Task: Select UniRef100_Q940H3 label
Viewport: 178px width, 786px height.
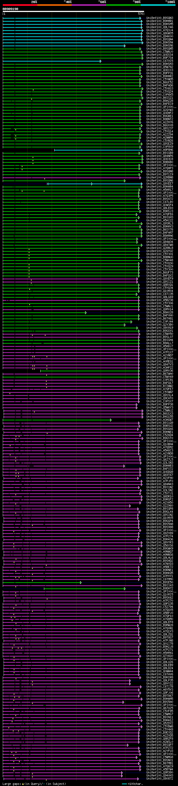Action: coord(160,775)
